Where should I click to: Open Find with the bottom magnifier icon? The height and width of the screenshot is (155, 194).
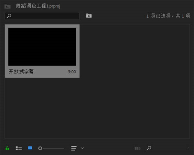point(149,148)
